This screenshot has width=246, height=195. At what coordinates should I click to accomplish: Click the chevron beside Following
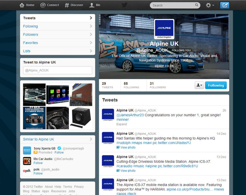[91, 26]
